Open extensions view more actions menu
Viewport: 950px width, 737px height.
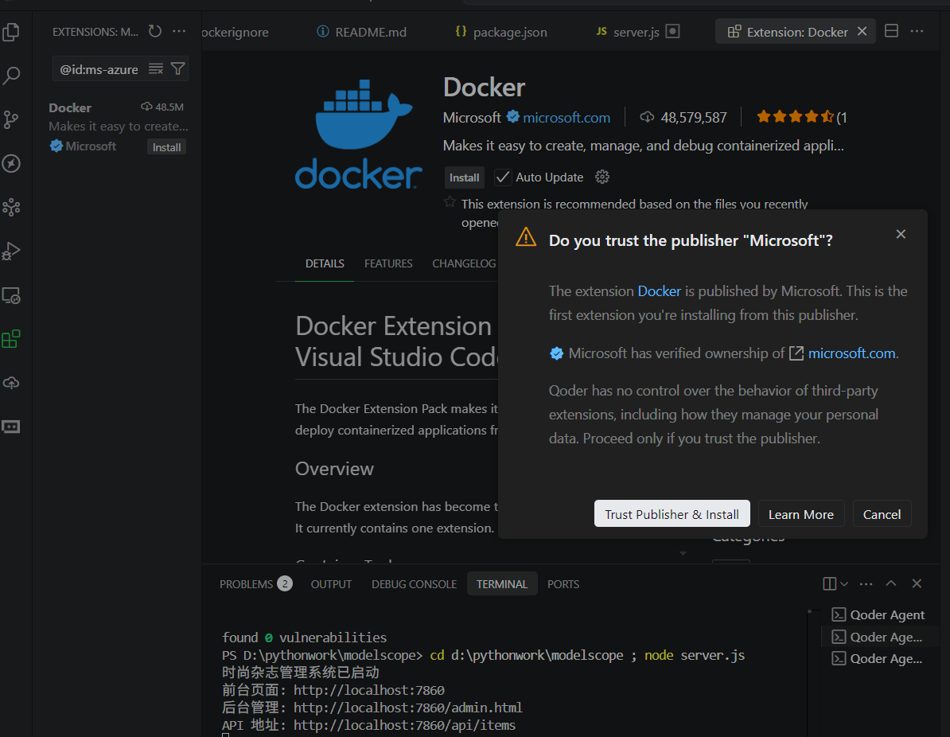pyautogui.click(x=179, y=32)
